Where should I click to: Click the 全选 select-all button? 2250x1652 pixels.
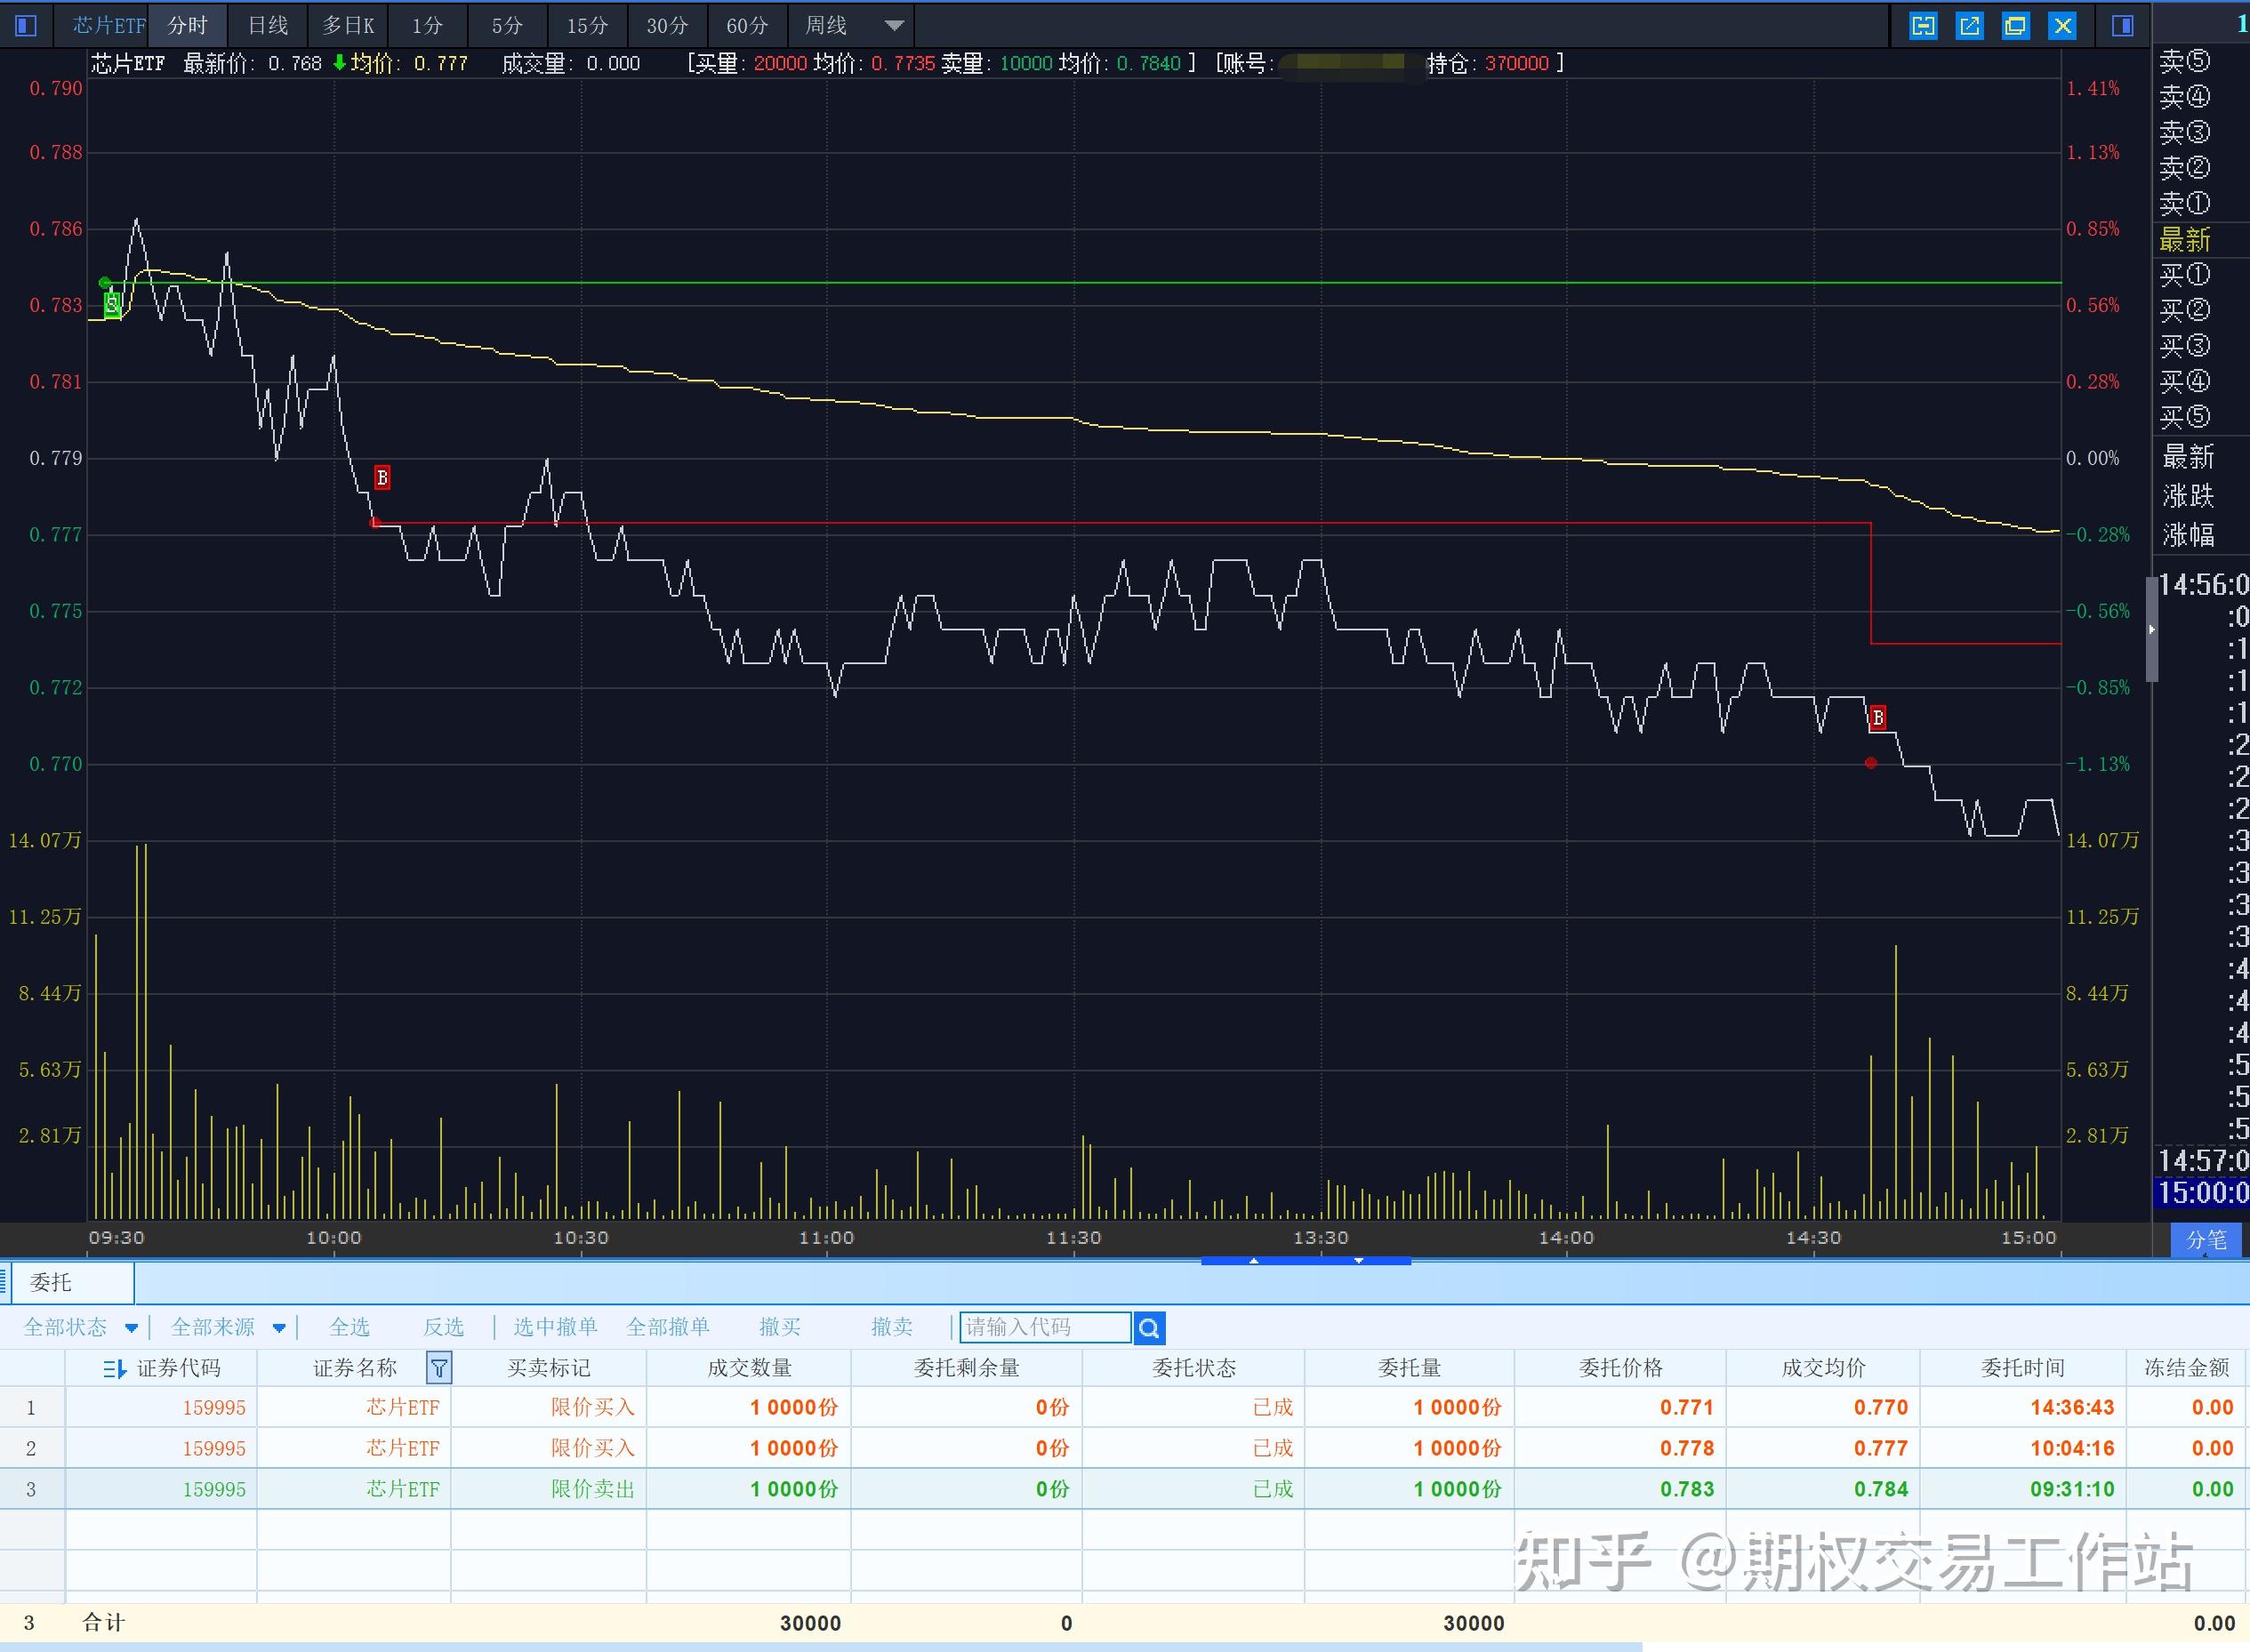point(349,1327)
